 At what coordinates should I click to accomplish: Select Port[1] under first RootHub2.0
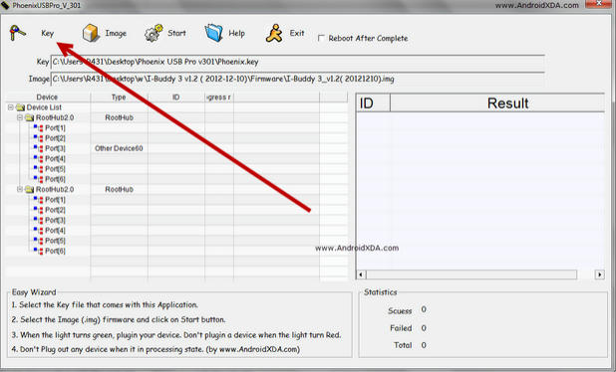(55, 127)
